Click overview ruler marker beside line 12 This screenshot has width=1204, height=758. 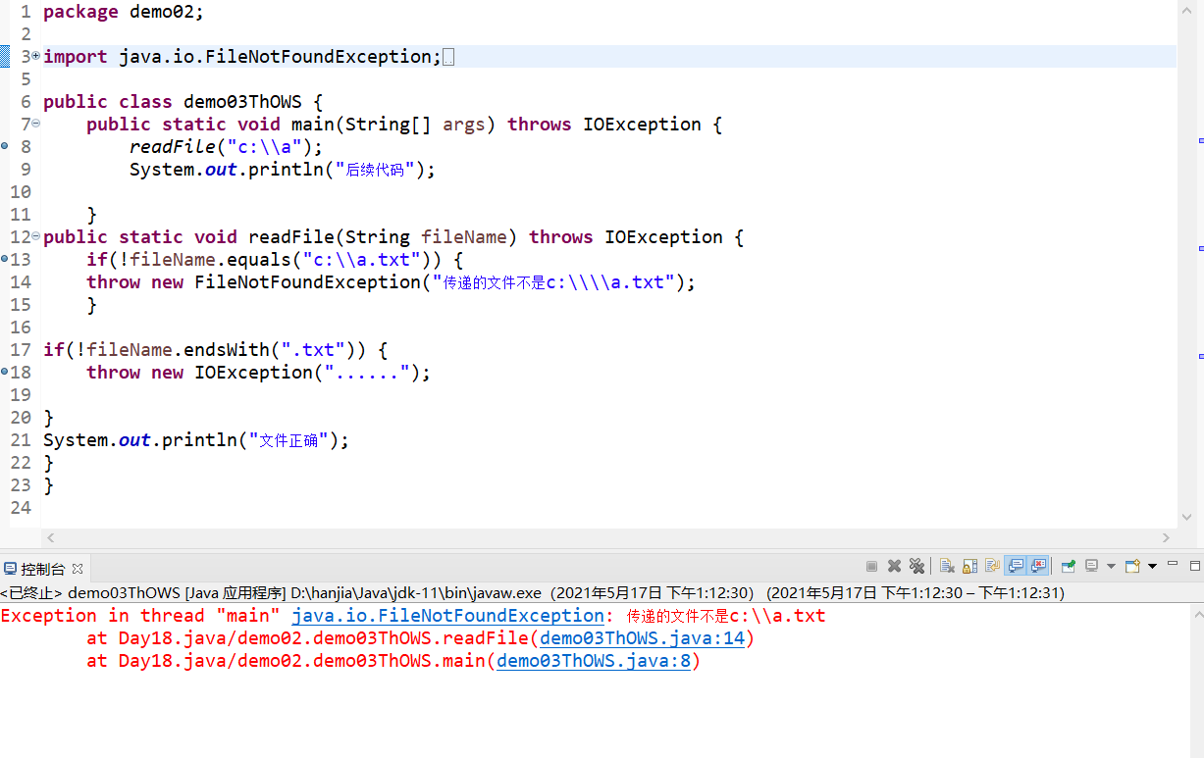point(1200,248)
